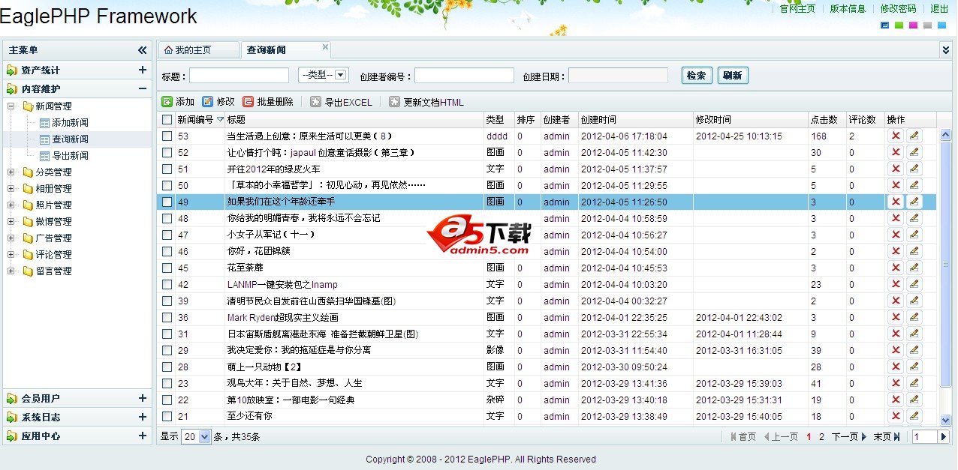
Task: Jump to last page (末页)
Action: [x=886, y=436]
